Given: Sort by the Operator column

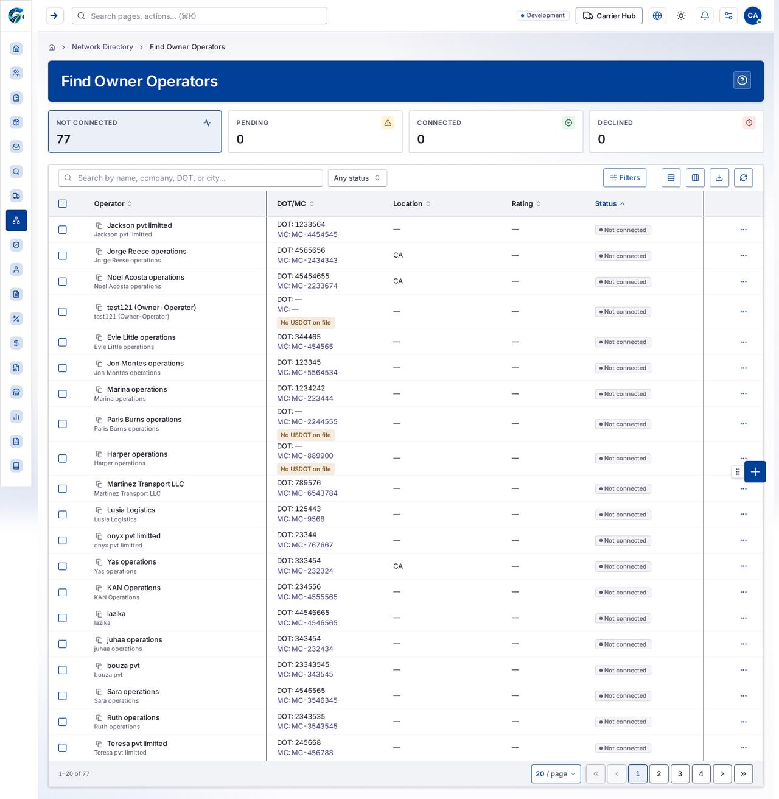Looking at the screenshot, I should point(113,204).
